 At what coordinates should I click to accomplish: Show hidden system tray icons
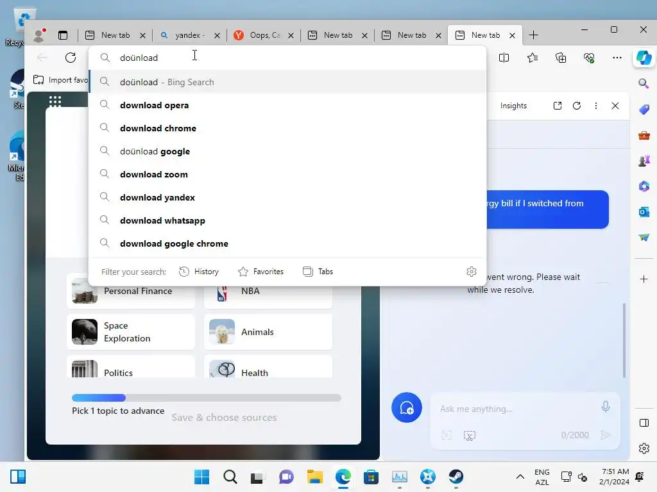click(520, 477)
